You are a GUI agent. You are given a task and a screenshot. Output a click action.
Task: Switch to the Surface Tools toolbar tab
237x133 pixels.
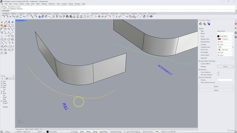point(75,14)
